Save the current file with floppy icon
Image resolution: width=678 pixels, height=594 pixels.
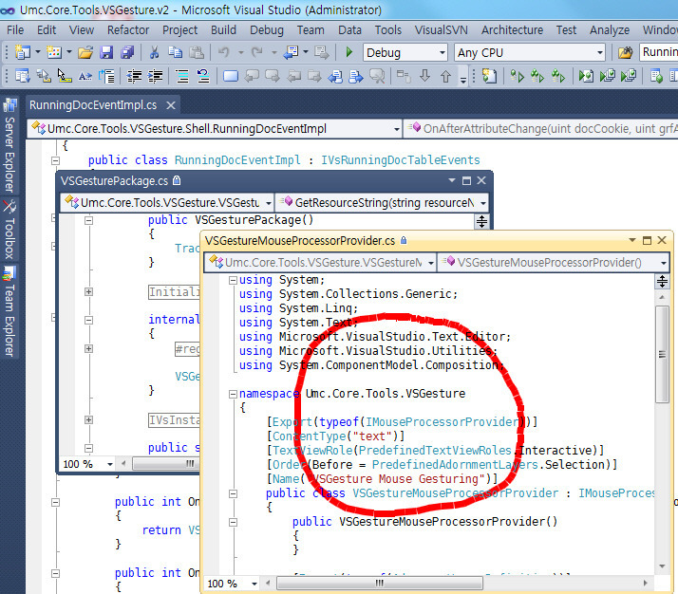click(x=106, y=52)
